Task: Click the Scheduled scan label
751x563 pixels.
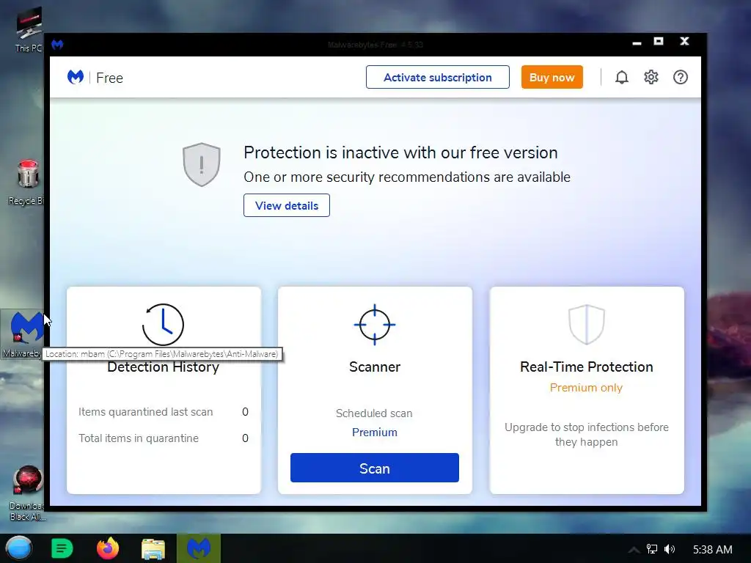Action: click(374, 413)
